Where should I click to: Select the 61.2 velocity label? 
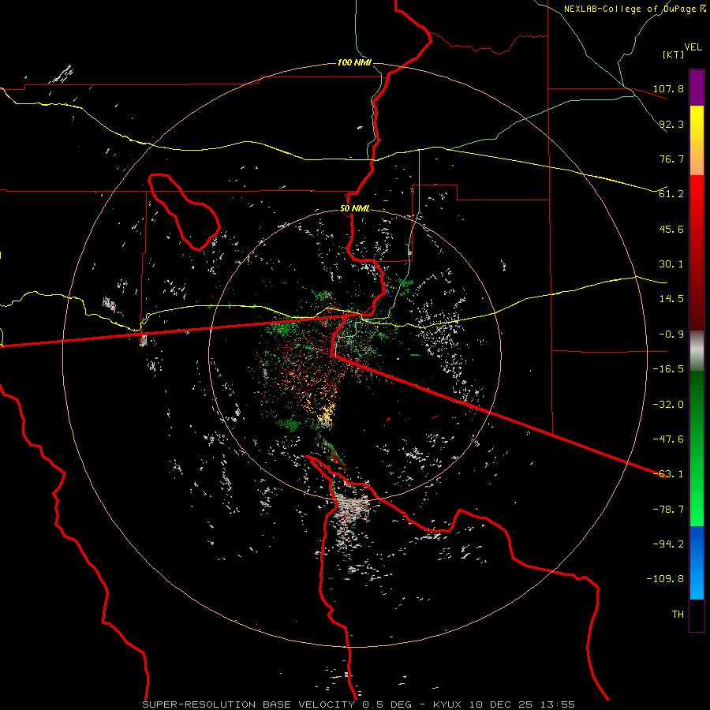click(x=671, y=194)
